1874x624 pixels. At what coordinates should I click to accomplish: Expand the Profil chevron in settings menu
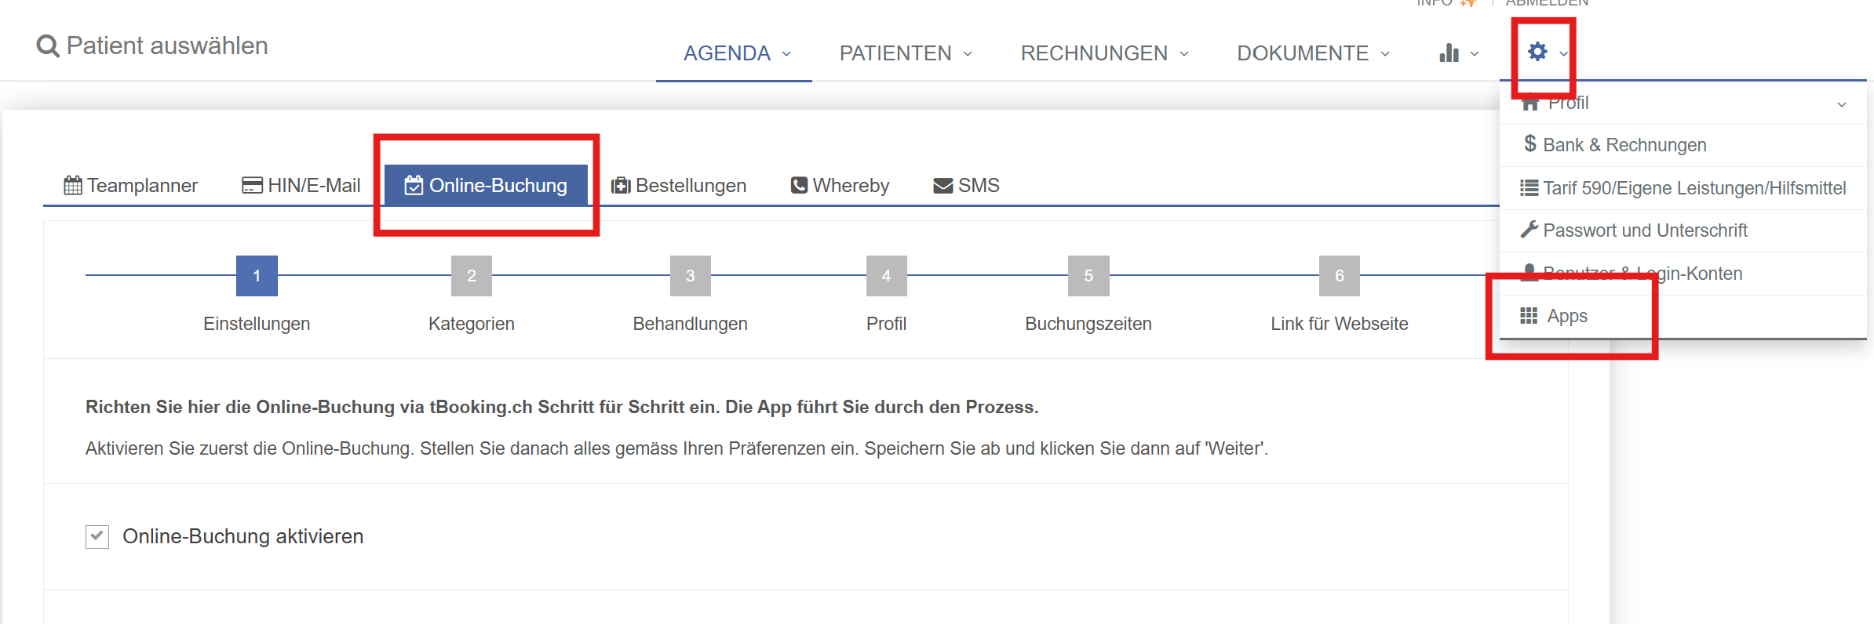[x=1841, y=104]
